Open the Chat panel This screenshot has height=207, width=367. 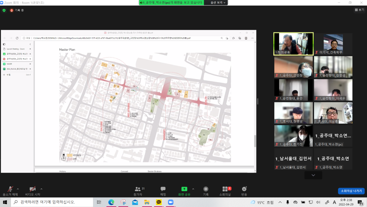(x=163, y=189)
